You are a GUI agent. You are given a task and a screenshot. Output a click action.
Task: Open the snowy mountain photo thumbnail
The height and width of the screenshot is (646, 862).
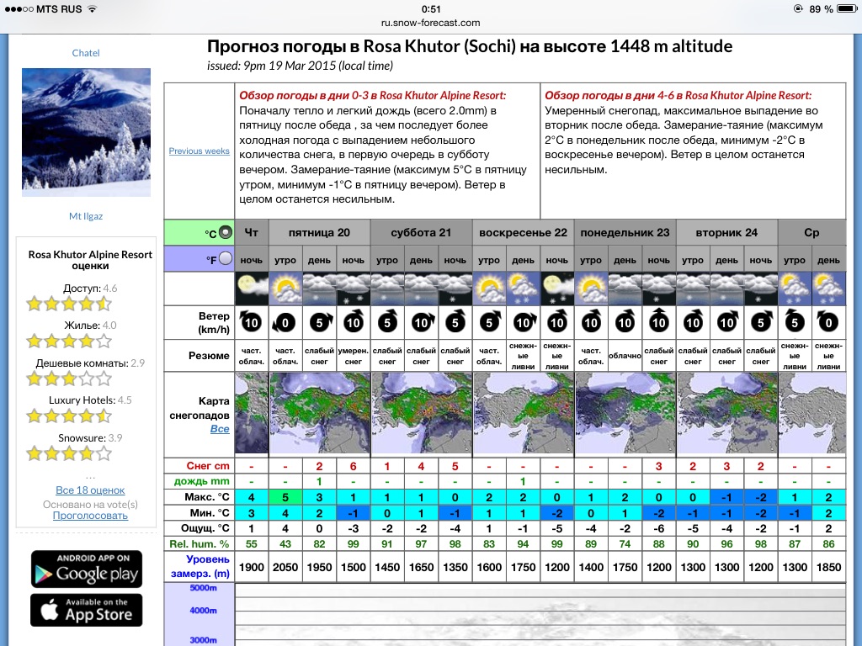[x=87, y=132]
